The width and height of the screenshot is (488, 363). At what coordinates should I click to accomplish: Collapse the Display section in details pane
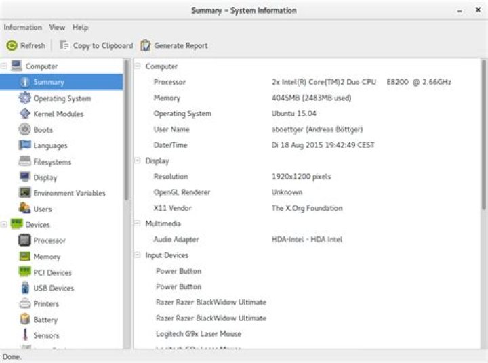(x=137, y=161)
